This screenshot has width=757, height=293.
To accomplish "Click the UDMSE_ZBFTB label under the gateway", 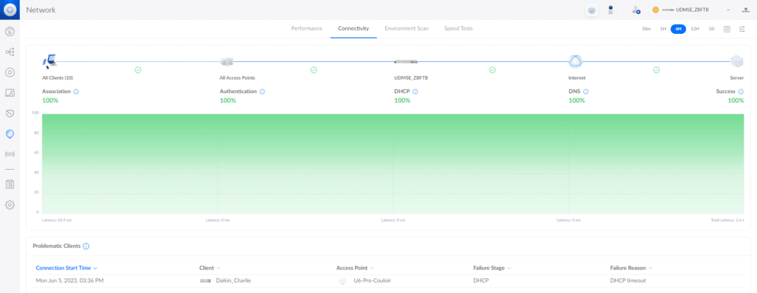I will click(x=411, y=77).
